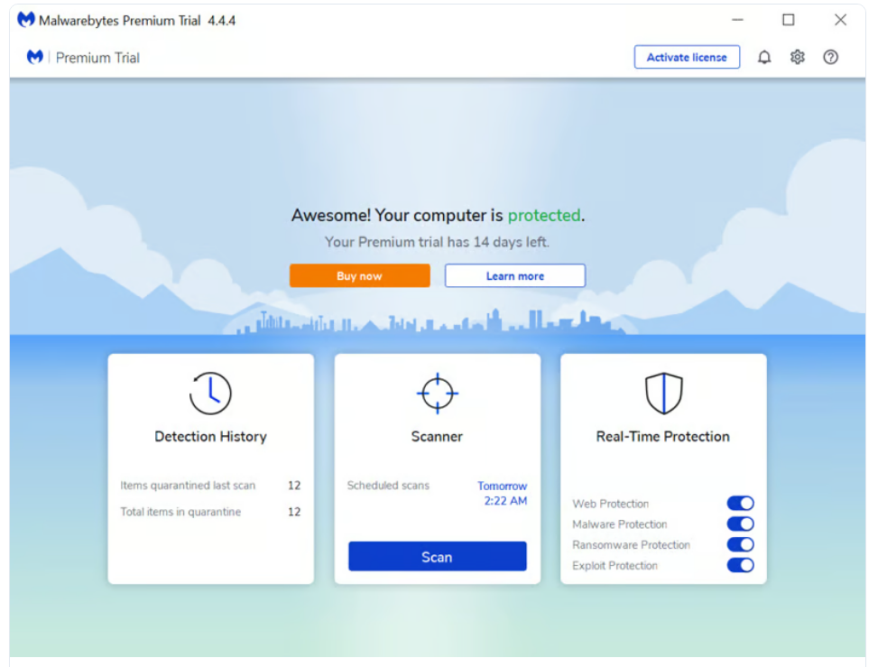
Task: Click the Malwarebytes logo beside Premium Trial
Action: coord(35,58)
